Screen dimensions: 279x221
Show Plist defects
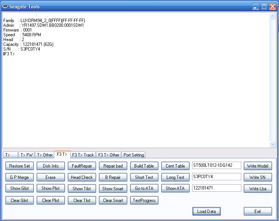point(51,188)
